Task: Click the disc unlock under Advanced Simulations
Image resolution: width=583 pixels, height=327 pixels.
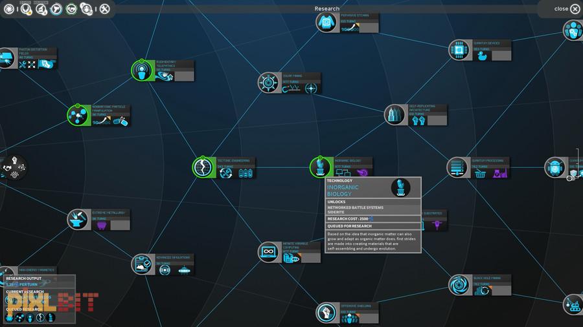Action: [165, 270]
